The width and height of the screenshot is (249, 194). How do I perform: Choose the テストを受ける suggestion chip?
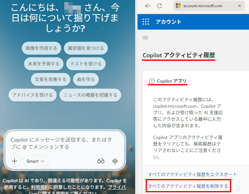click(x=86, y=64)
